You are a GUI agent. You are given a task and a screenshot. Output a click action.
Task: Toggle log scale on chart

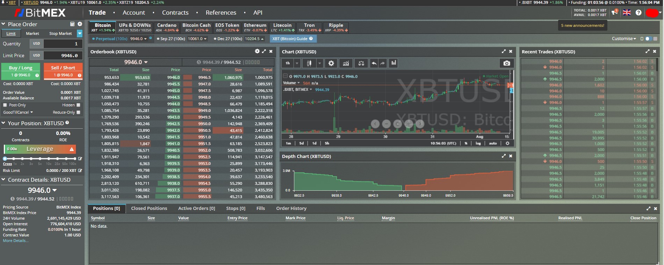coord(478,143)
